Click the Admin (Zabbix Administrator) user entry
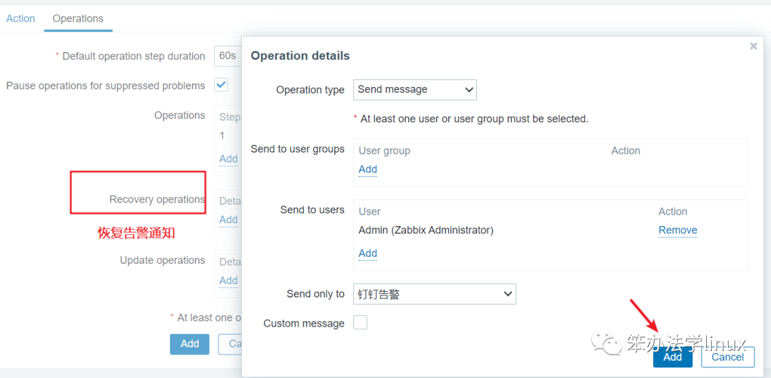This screenshot has width=771, height=378. pos(425,230)
